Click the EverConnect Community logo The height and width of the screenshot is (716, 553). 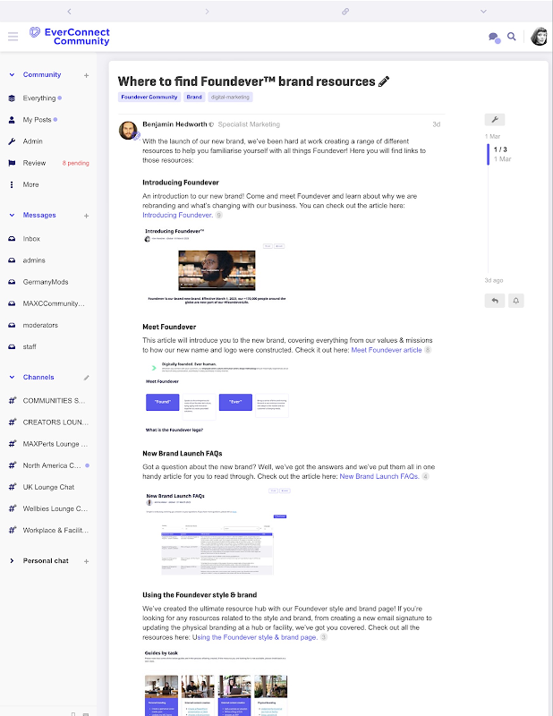click(70, 37)
